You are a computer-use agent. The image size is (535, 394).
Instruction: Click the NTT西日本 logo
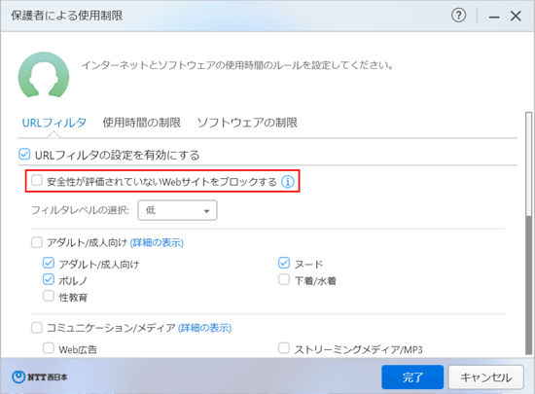coord(40,376)
